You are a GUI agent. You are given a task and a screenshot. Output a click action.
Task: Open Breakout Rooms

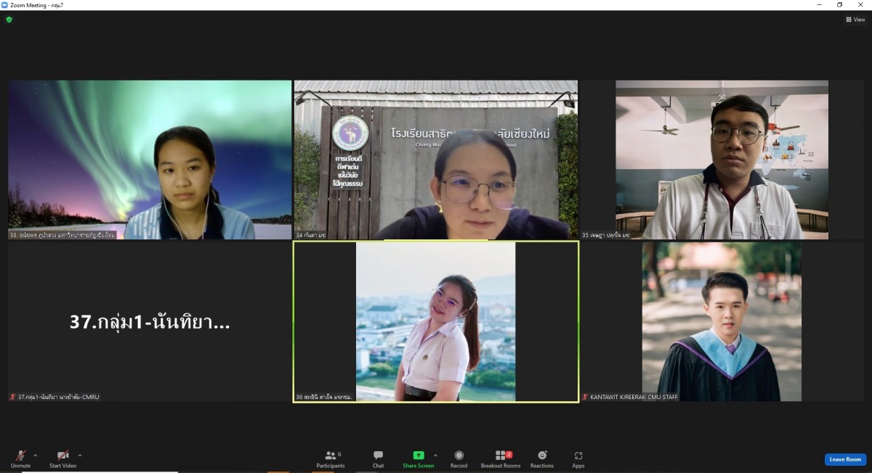[500, 458]
